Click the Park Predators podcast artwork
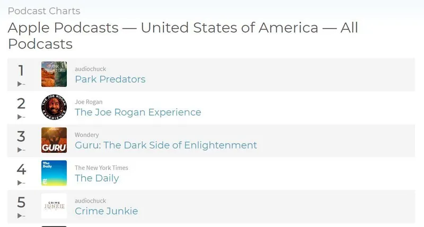The image size is (424, 227). 54,74
